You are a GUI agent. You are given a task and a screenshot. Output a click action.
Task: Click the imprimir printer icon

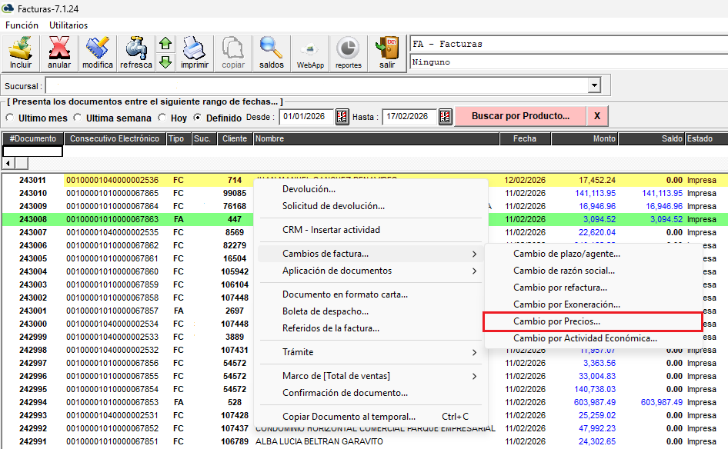[194, 53]
